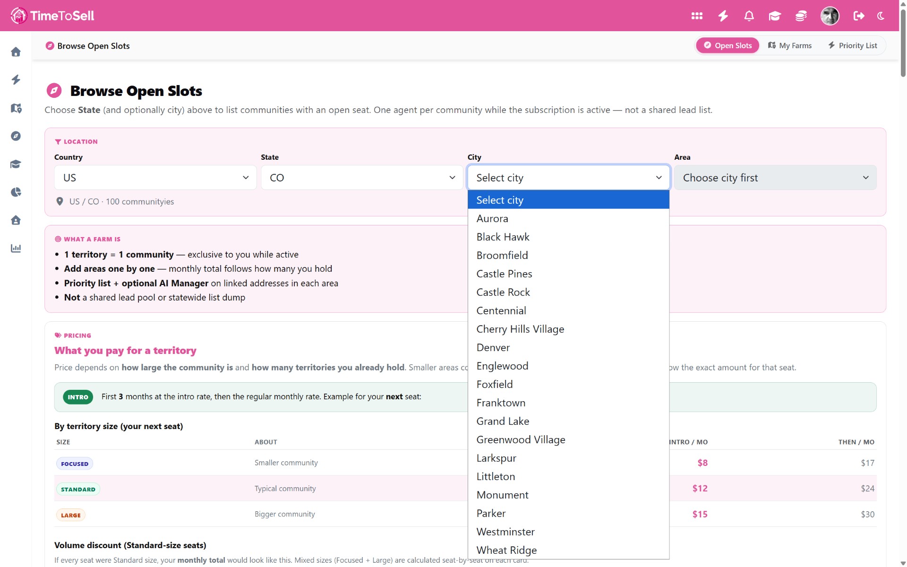The height and width of the screenshot is (567, 907).
Task: Select Black Hawk from the city list
Action: click(x=568, y=237)
